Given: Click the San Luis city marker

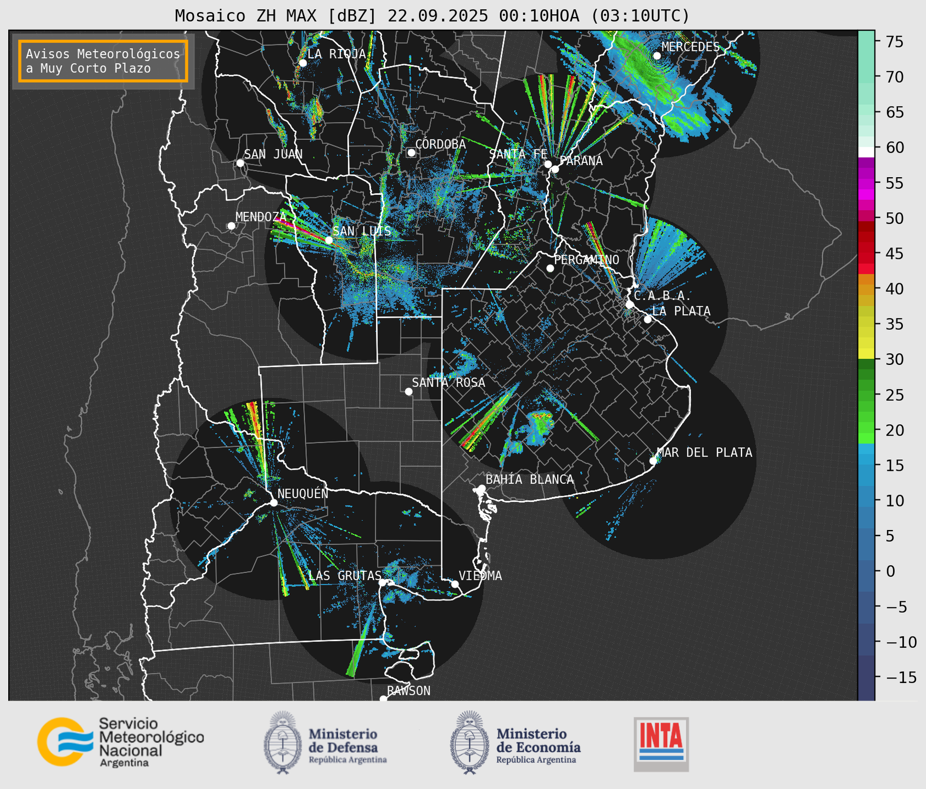Looking at the screenshot, I should [329, 240].
